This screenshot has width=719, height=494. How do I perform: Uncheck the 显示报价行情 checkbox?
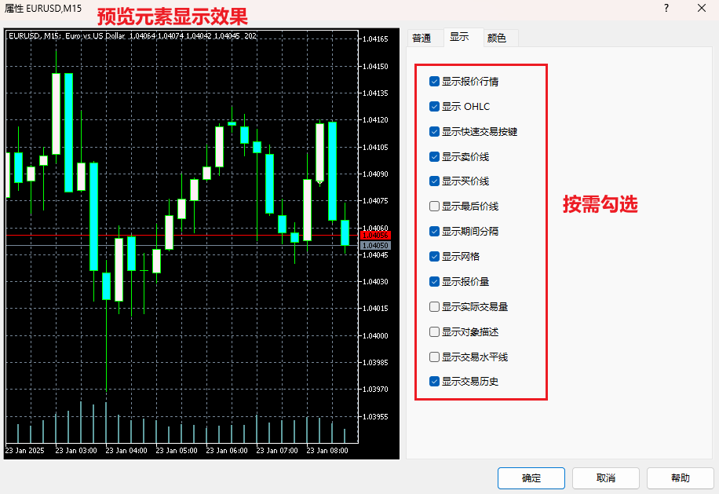coord(435,81)
